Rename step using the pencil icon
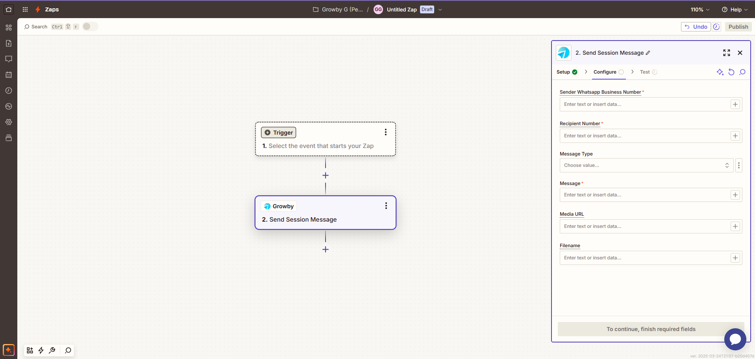 [648, 53]
